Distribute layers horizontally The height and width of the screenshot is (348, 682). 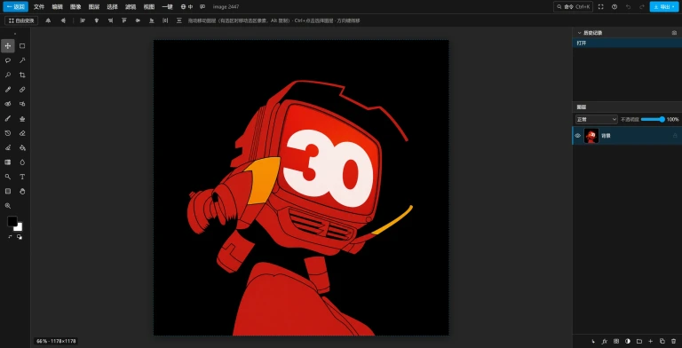click(165, 20)
